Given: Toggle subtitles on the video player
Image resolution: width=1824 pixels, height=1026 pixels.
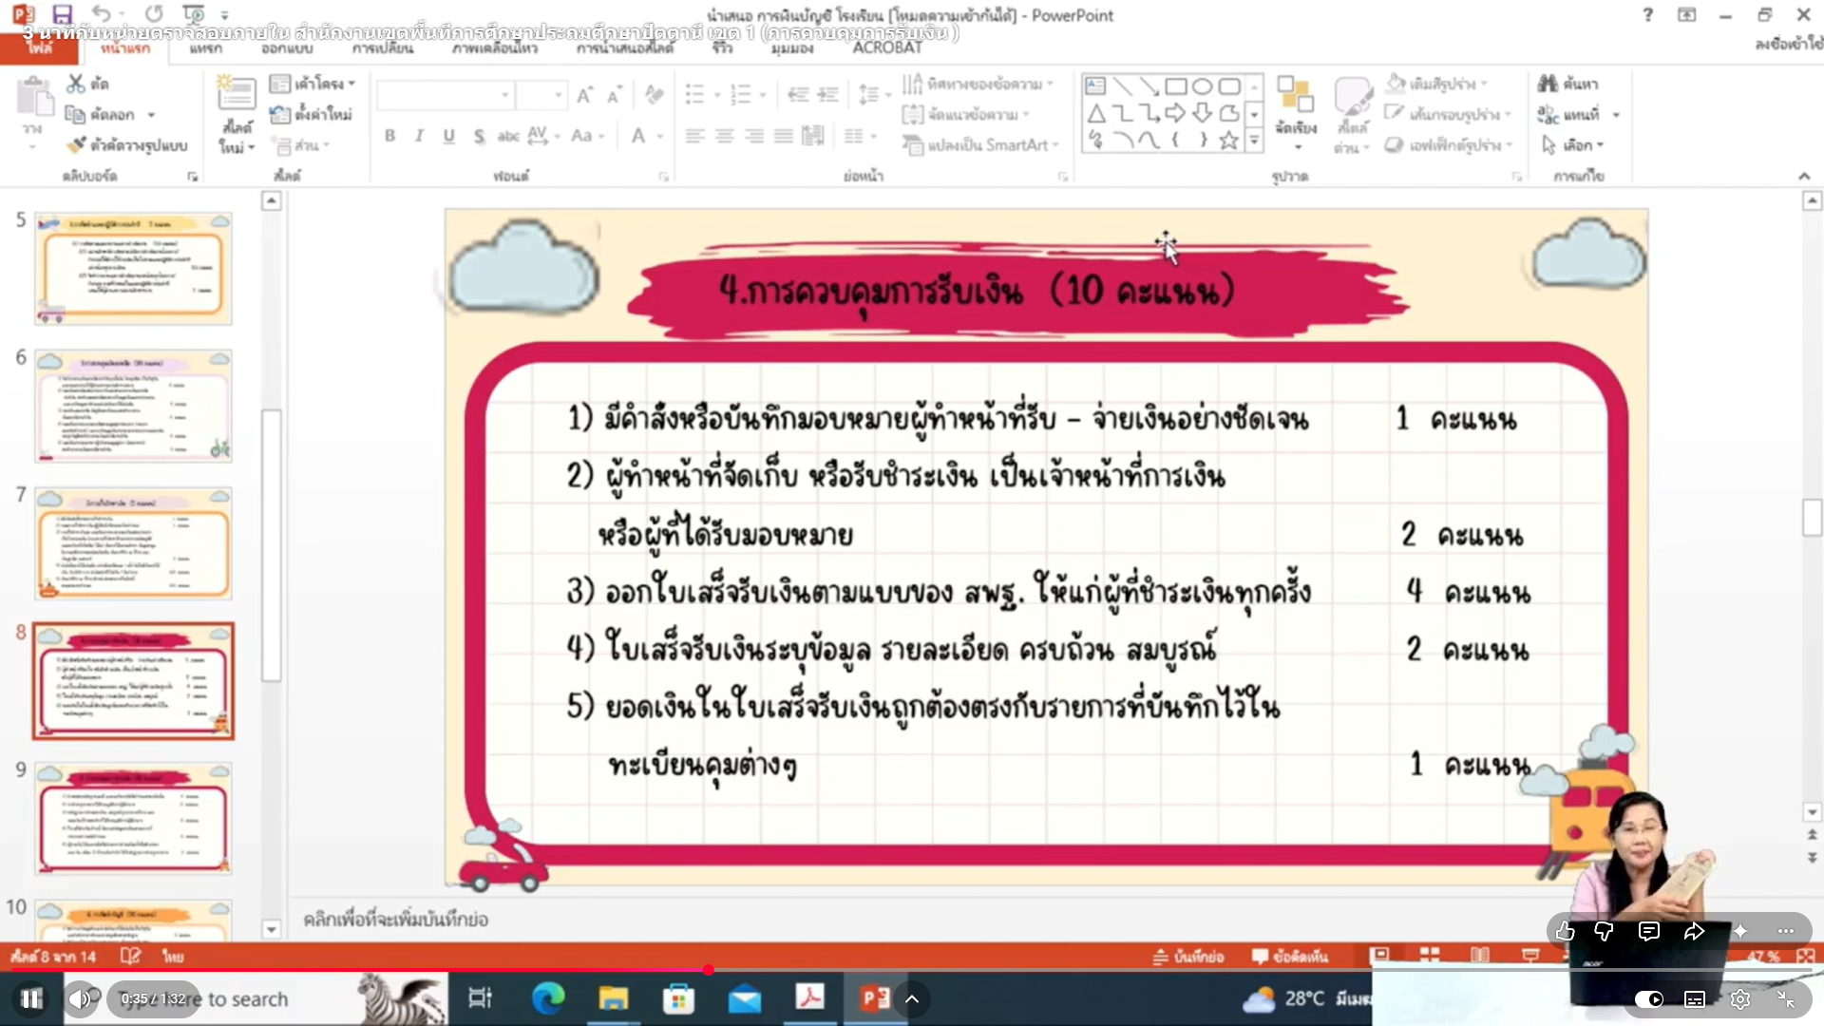Looking at the screenshot, I should click(x=1695, y=999).
